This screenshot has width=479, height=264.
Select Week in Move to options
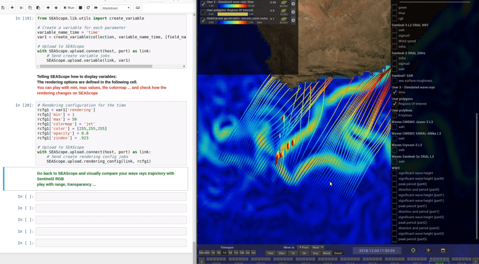click(327, 253)
